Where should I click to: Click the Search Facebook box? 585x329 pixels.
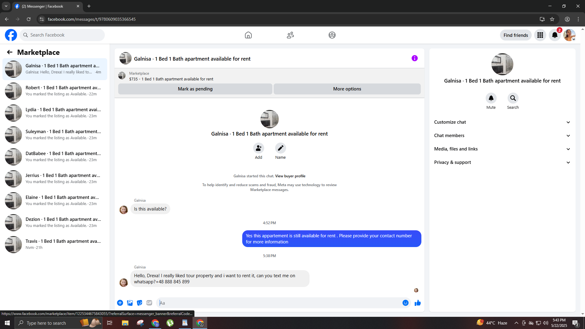(62, 35)
